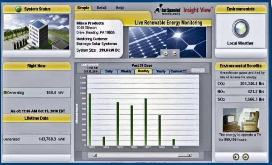Click the chart bar for 10/15

coord(118,124)
